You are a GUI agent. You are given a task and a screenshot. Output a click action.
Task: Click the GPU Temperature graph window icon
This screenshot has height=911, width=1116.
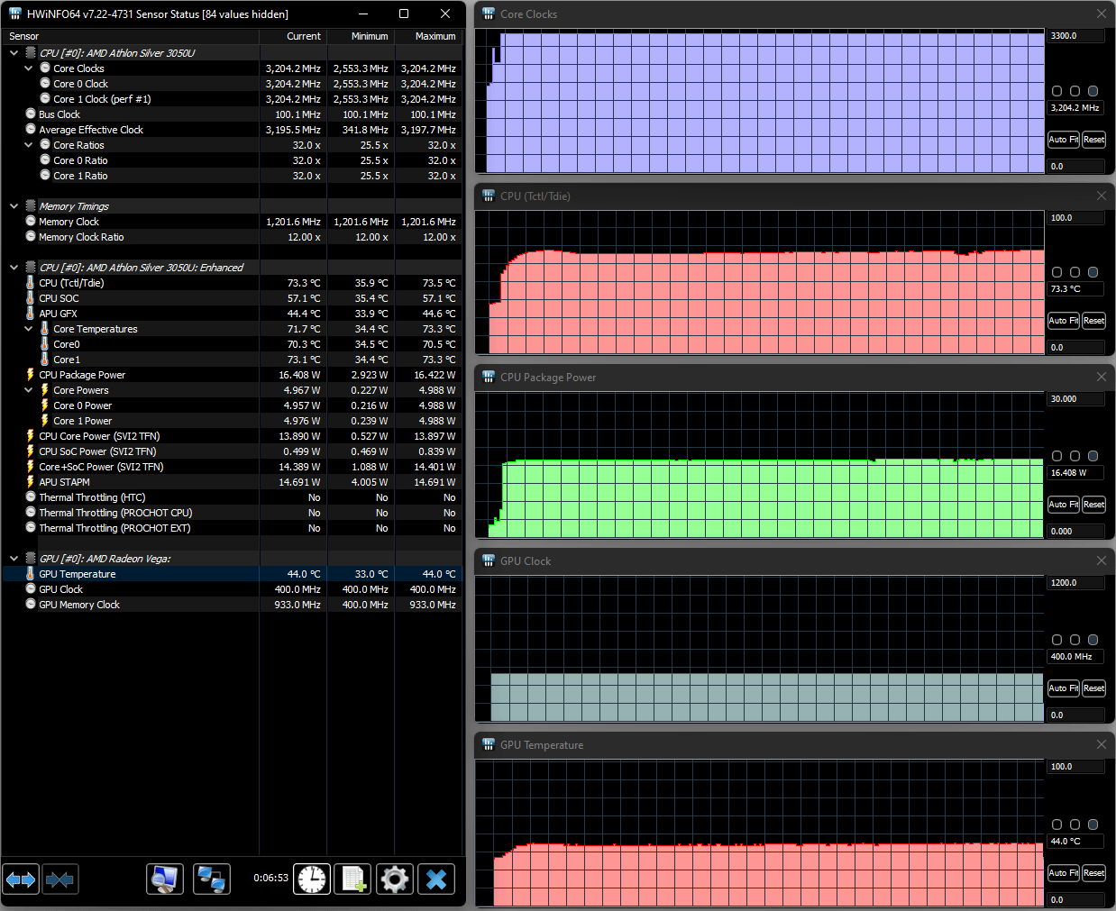click(x=489, y=745)
